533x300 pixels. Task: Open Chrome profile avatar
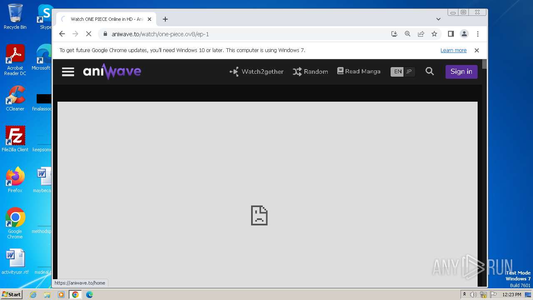click(x=464, y=34)
